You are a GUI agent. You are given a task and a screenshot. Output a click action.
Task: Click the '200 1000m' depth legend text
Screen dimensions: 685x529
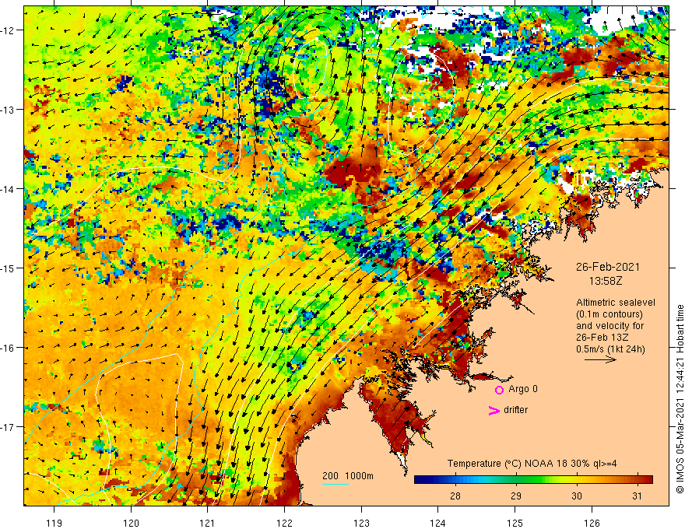click(348, 476)
